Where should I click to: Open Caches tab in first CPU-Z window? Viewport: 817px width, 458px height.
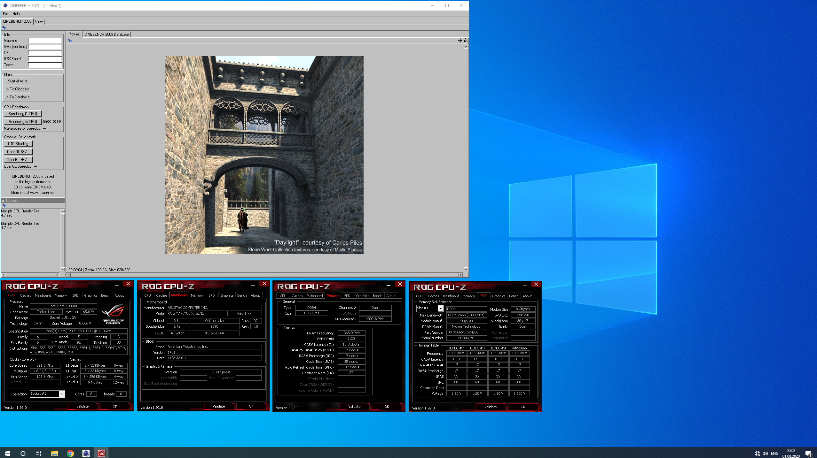[26, 295]
